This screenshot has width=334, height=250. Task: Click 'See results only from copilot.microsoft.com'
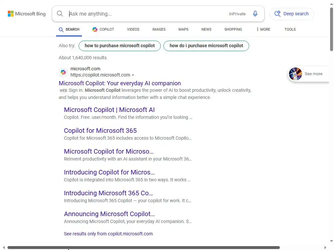(x=108, y=234)
